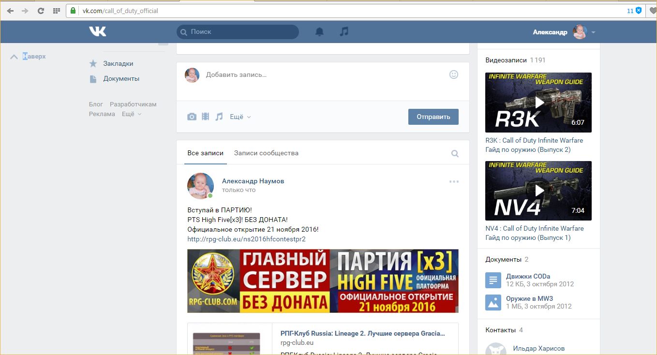Click Ильдар Харисов contact avatar
This screenshot has height=355, width=657.
pos(495,349)
